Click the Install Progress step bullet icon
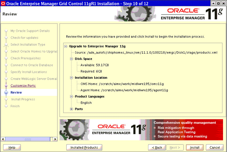This screenshot has height=152, width=227. pyautogui.click(x=6, y=99)
